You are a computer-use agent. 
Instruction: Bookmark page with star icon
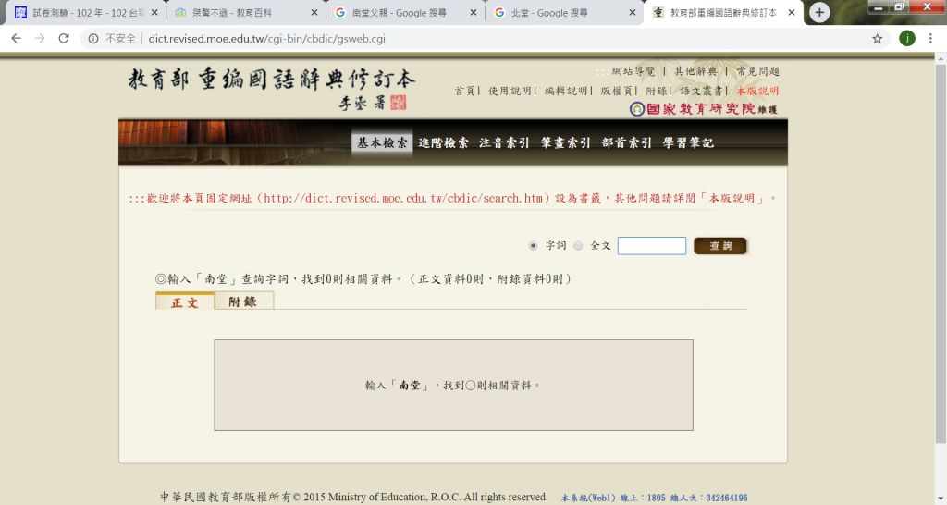877,38
